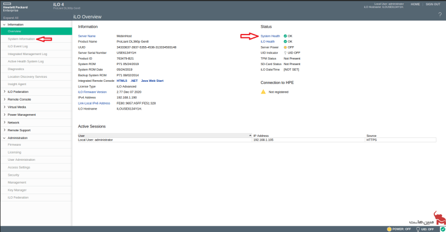Expand the Network section

tap(4, 122)
